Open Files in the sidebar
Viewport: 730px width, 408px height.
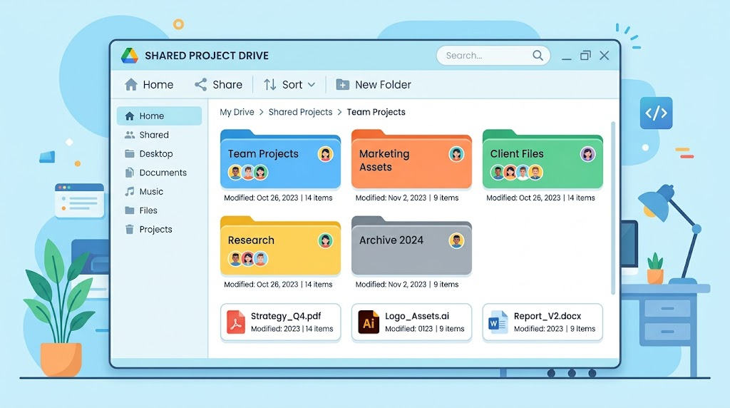tap(159, 210)
